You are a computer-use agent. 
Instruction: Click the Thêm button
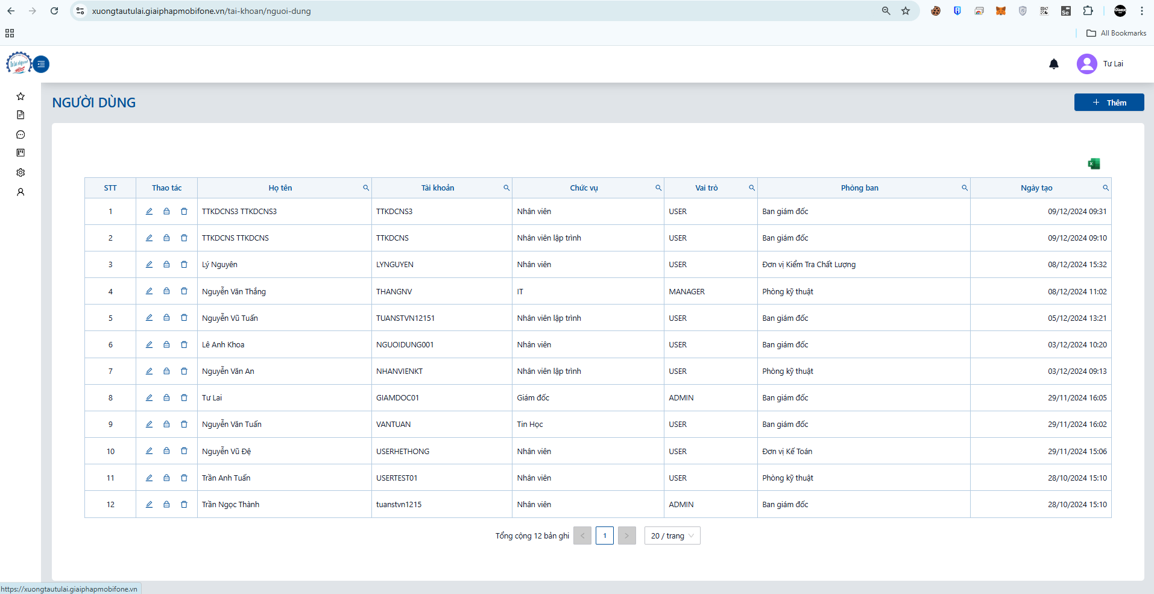(1109, 103)
